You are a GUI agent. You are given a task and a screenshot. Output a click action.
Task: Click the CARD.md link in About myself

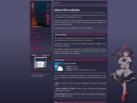[x=102, y=60]
